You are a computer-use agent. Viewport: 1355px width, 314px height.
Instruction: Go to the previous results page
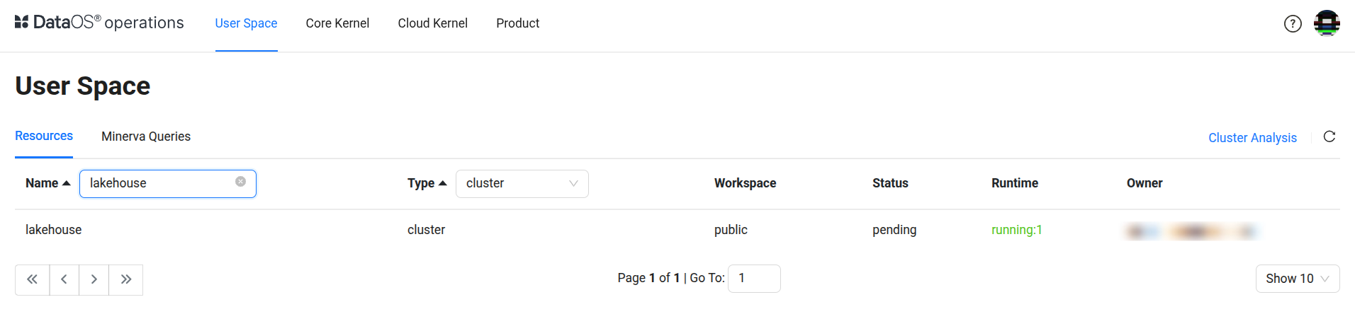[x=64, y=279]
